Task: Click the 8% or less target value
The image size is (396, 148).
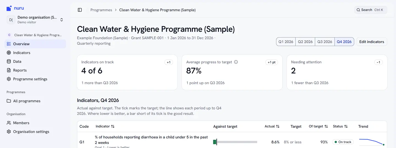Action: (293, 142)
